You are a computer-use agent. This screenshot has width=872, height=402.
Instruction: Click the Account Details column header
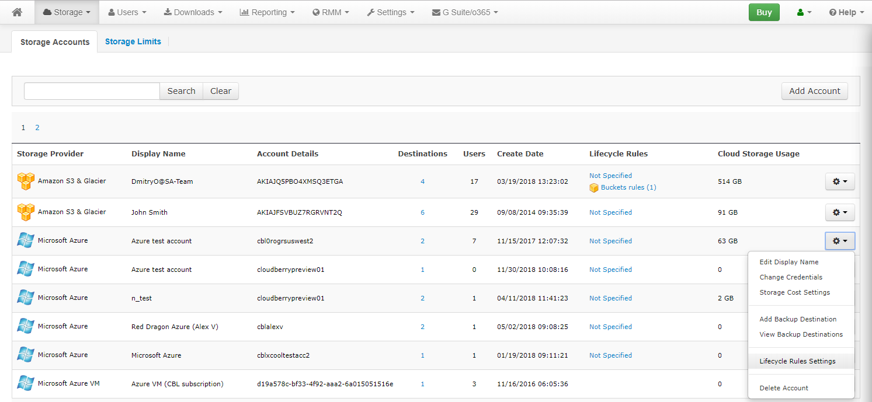(x=288, y=154)
